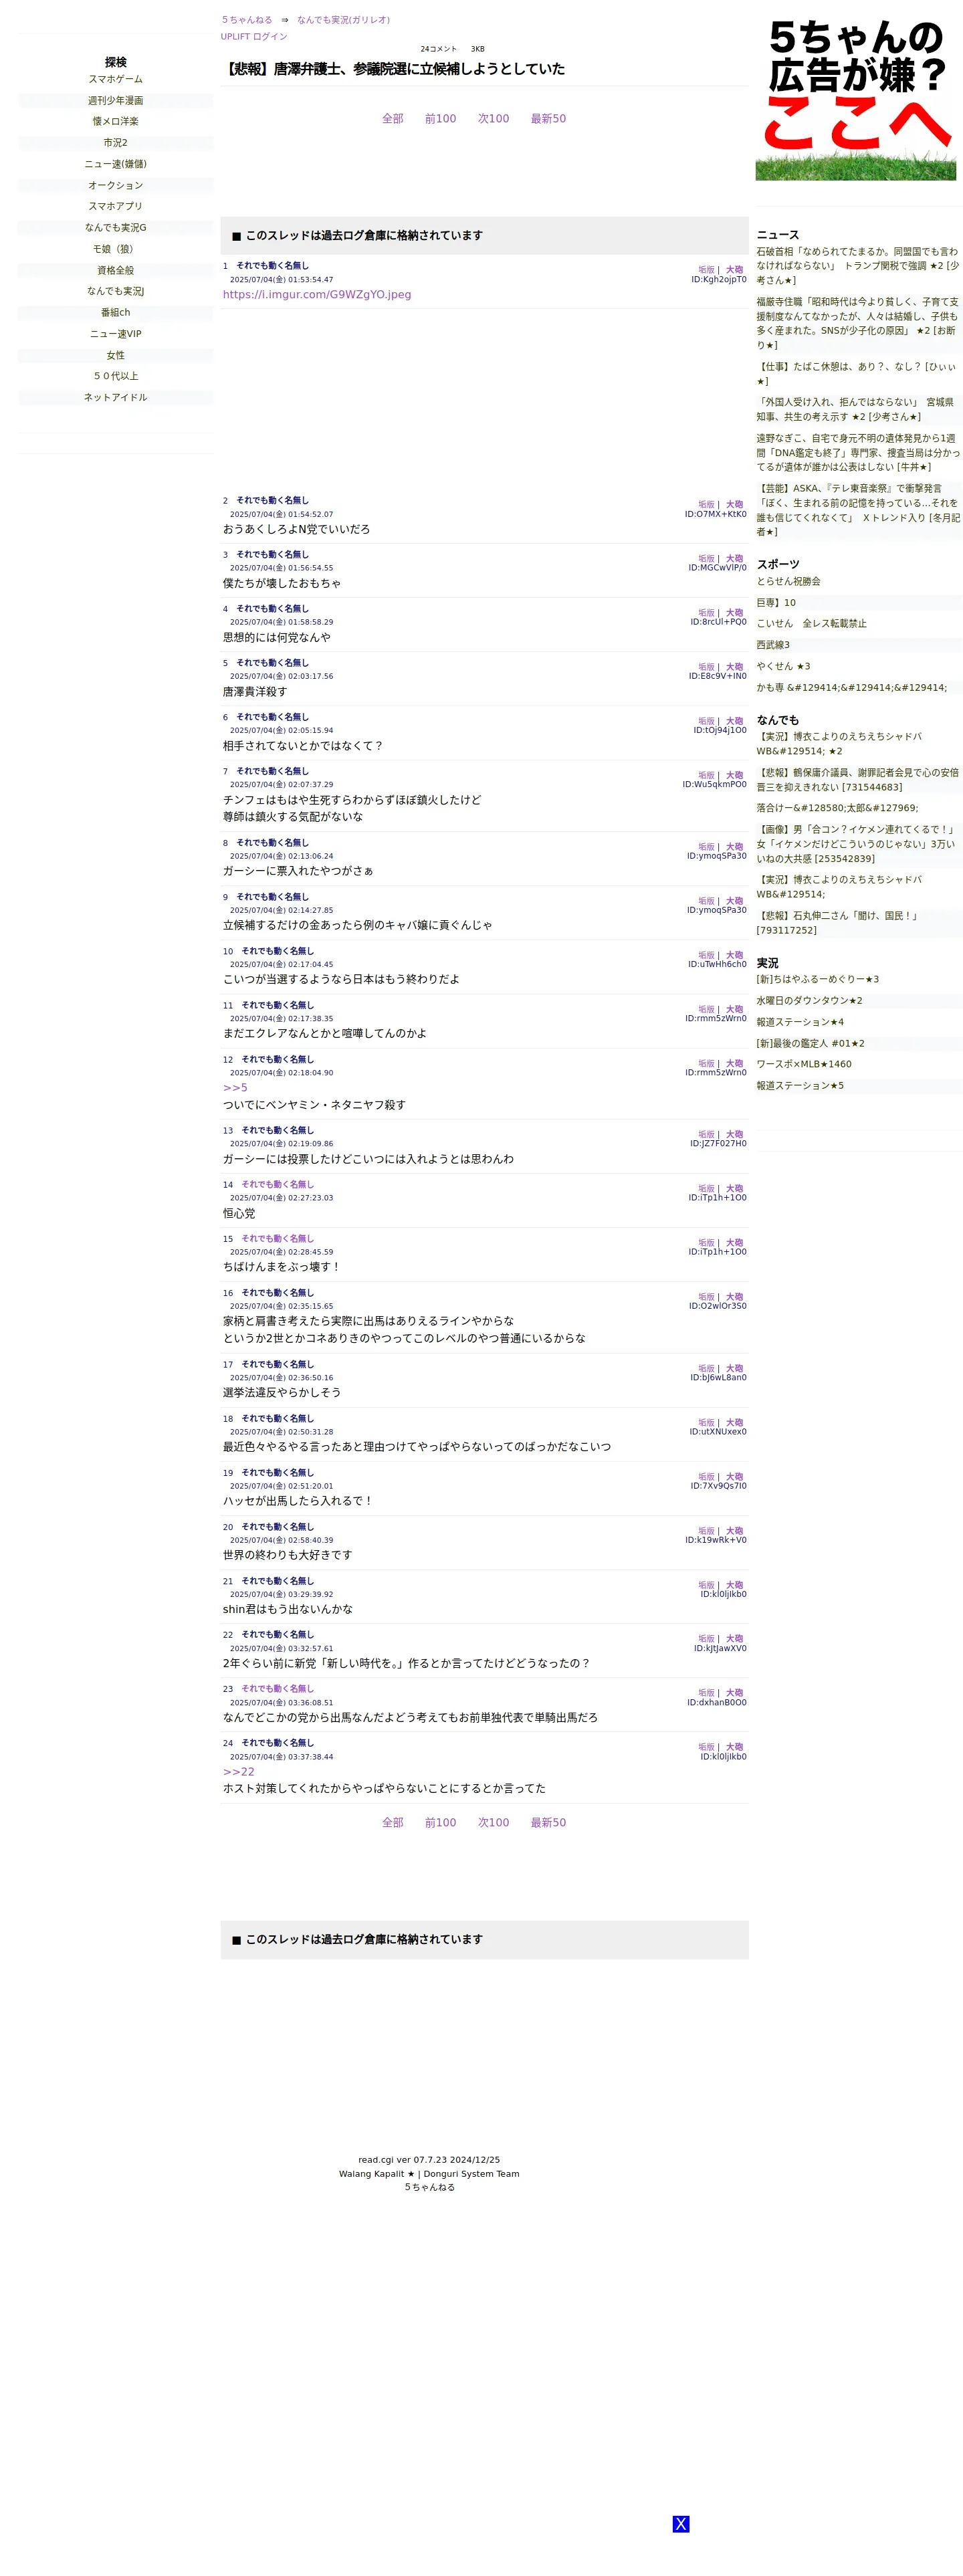This screenshot has height=2576, width=963.
Task: Open ワースポ×MLB★1460 thread
Action: tap(804, 1064)
